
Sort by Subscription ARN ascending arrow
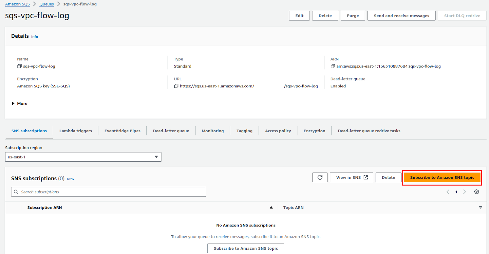pos(271,208)
